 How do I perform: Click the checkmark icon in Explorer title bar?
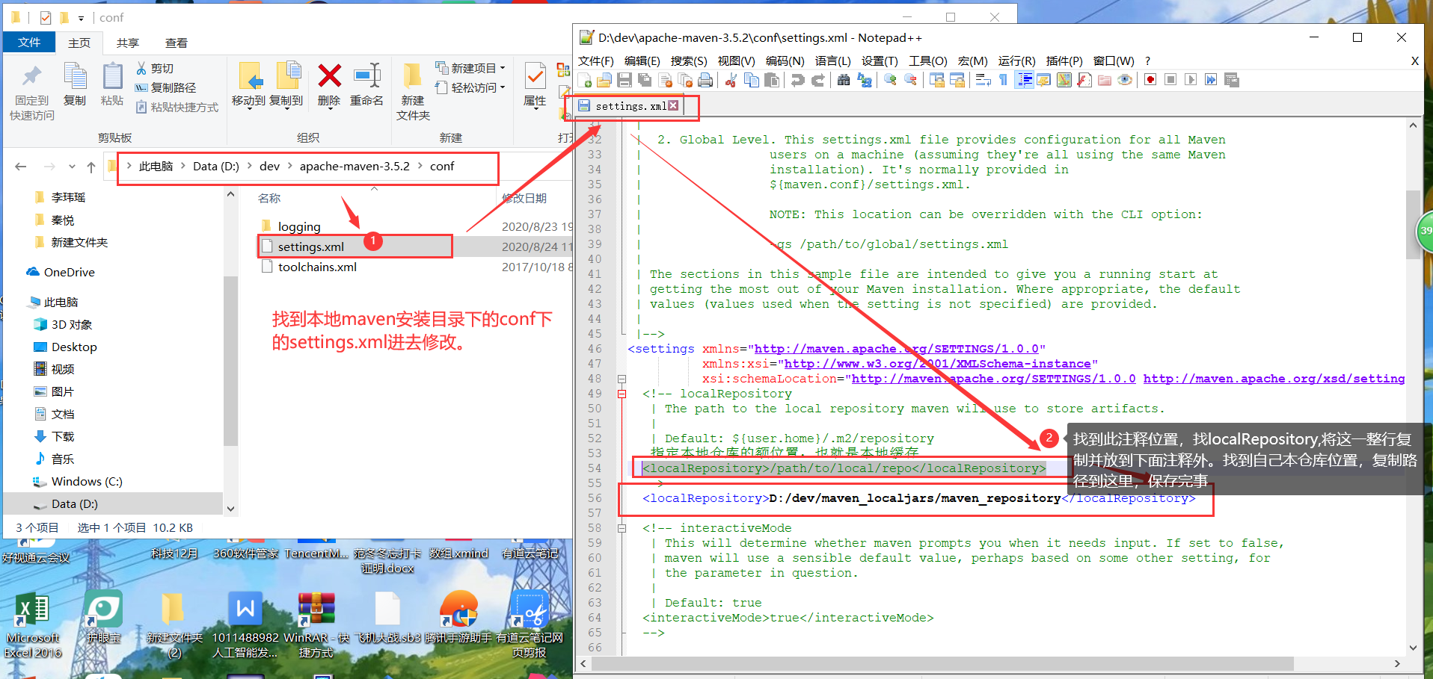click(46, 17)
